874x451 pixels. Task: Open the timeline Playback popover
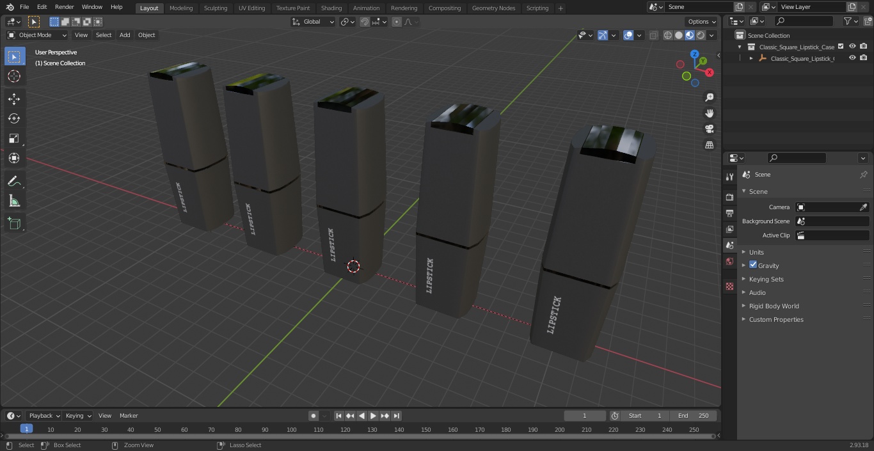44,416
